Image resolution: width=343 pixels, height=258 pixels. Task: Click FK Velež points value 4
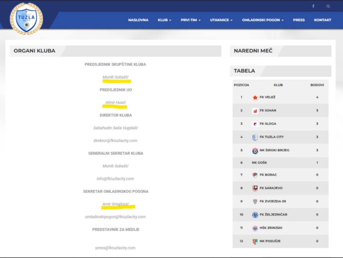(317, 97)
